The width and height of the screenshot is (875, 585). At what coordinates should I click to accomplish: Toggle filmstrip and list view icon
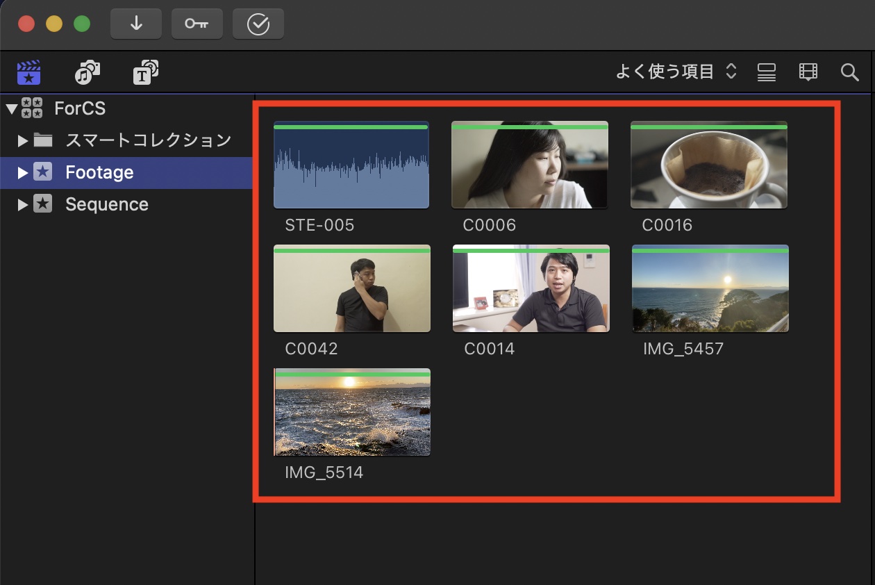point(767,72)
